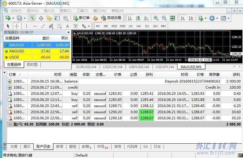
Task: Draw a horizontal line tool
Action: [35, 26]
